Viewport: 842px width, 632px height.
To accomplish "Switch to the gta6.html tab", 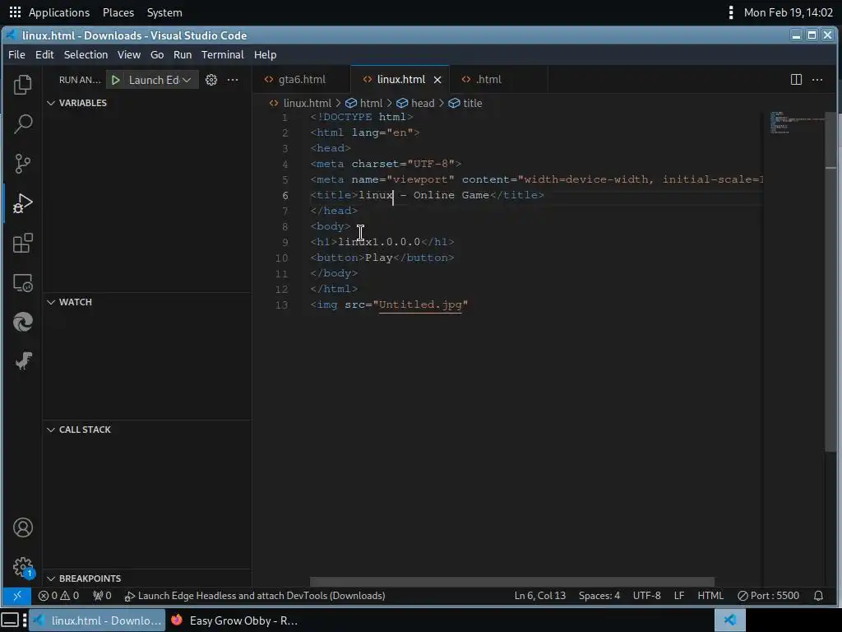I will [x=301, y=80].
